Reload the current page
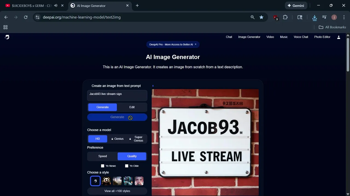The image size is (350, 196). [x=26, y=17]
